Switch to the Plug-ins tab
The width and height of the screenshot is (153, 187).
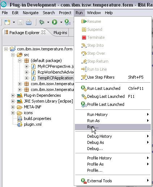pyautogui.click(x=60, y=33)
